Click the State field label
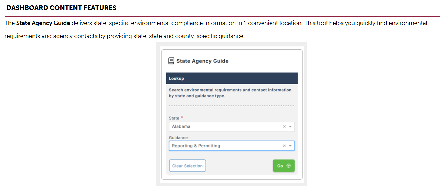 174,118
